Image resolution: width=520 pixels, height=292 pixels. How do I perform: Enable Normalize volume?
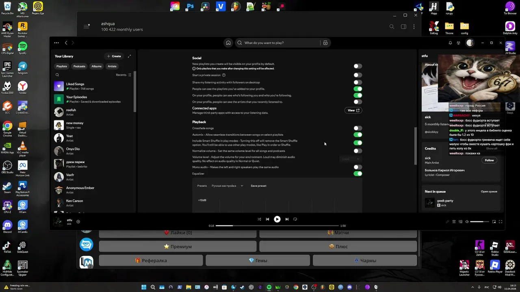[x=357, y=151]
